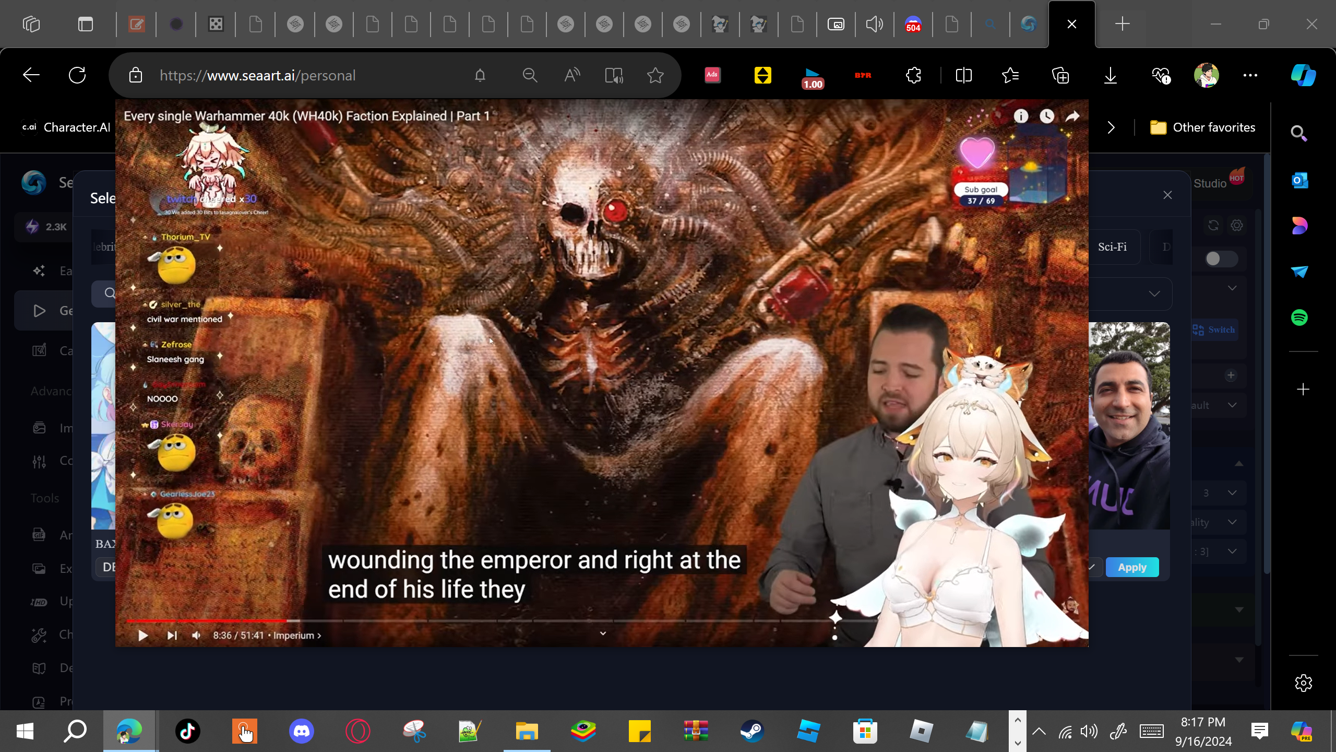Click the refresh icon in right panel
The height and width of the screenshot is (752, 1336).
click(1213, 226)
